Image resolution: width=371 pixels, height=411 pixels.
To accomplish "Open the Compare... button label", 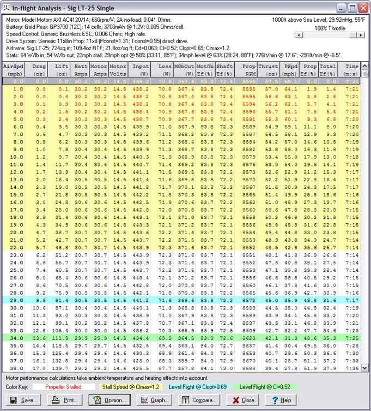I will point(204,400).
